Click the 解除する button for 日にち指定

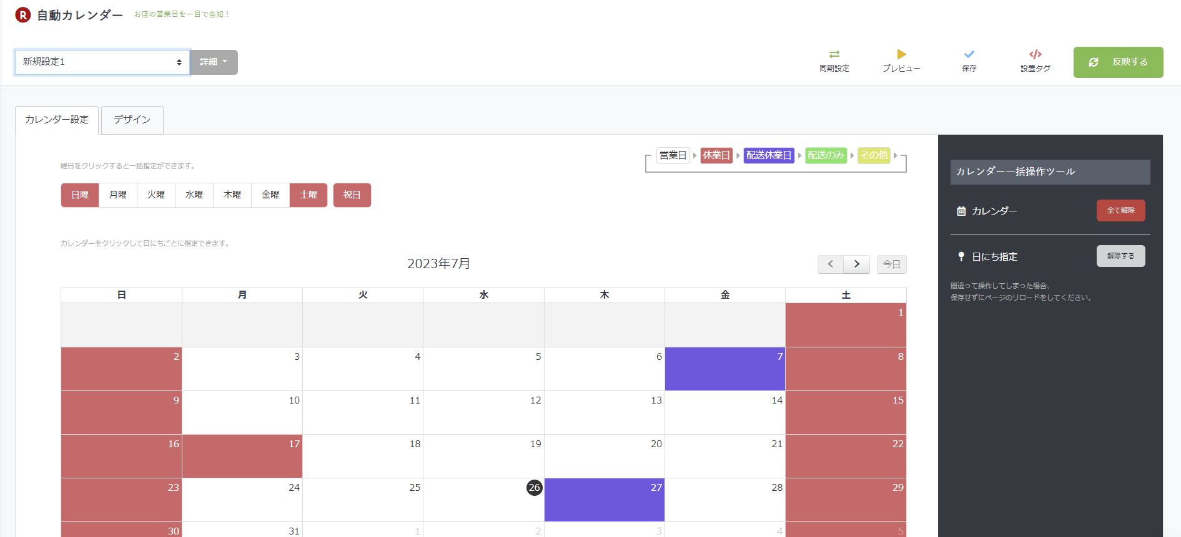(1121, 256)
